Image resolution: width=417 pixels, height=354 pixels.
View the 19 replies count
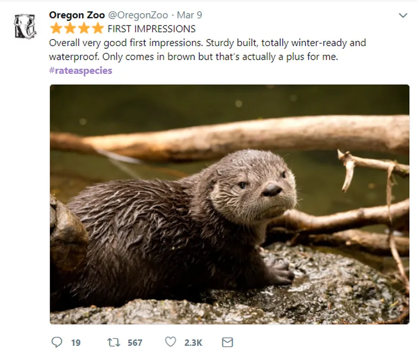tap(76, 343)
